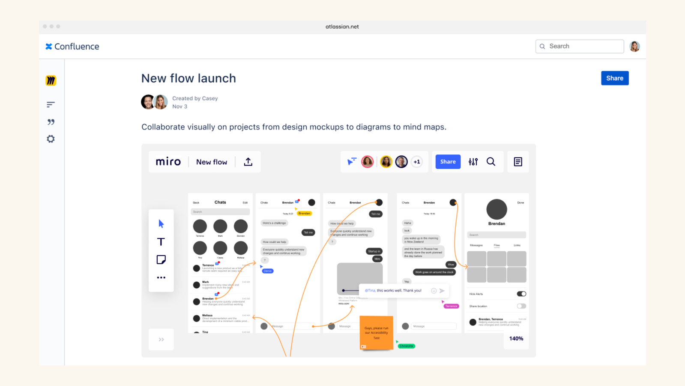
Task: Select the cursor select tool
Action: (161, 224)
